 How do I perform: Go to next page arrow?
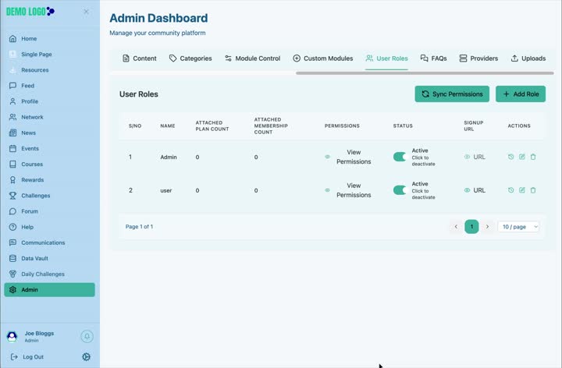[487, 227]
